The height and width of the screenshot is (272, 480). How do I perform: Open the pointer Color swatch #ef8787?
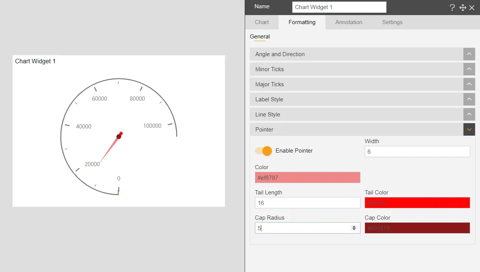point(307,177)
